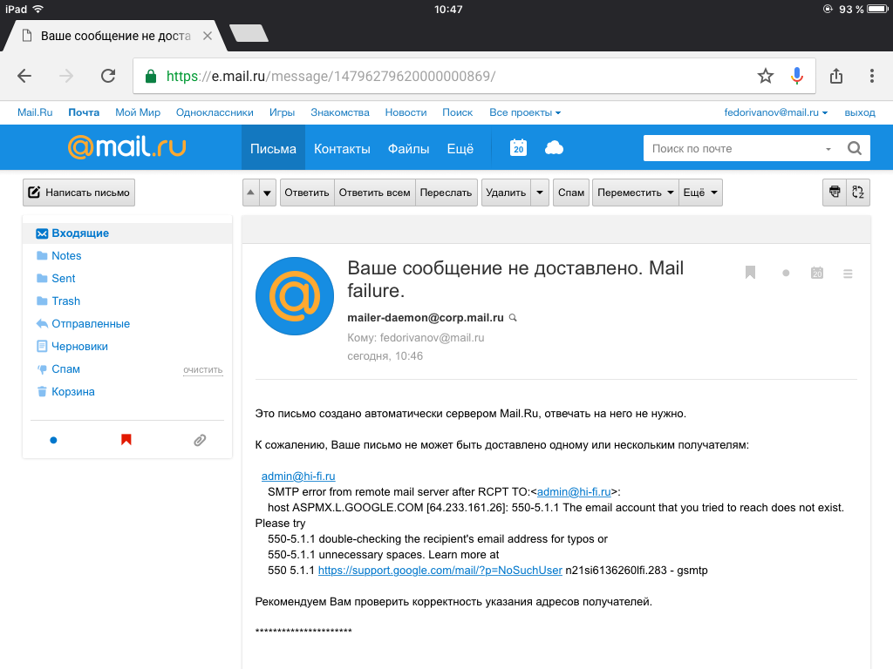Open the Ещё dropdown in toolbar
Screen dimensions: 893x669
tap(701, 193)
